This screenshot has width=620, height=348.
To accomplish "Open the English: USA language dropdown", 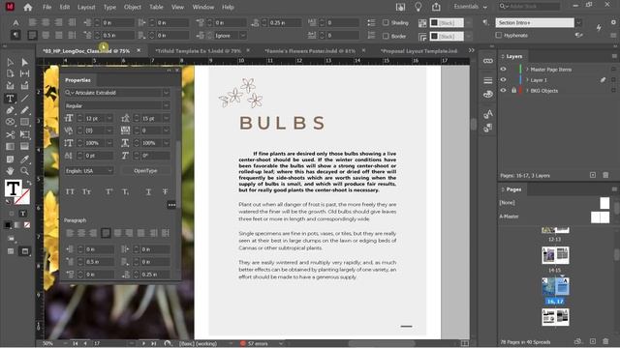I will pyautogui.click(x=89, y=171).
